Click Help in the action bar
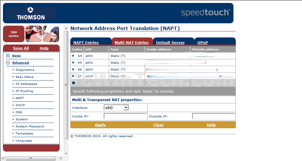This screenshot has height=161, width=302. 211,125
